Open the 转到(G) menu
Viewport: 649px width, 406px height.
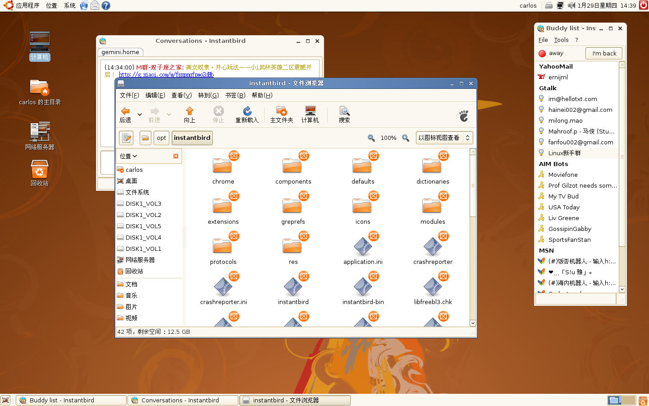208,95
